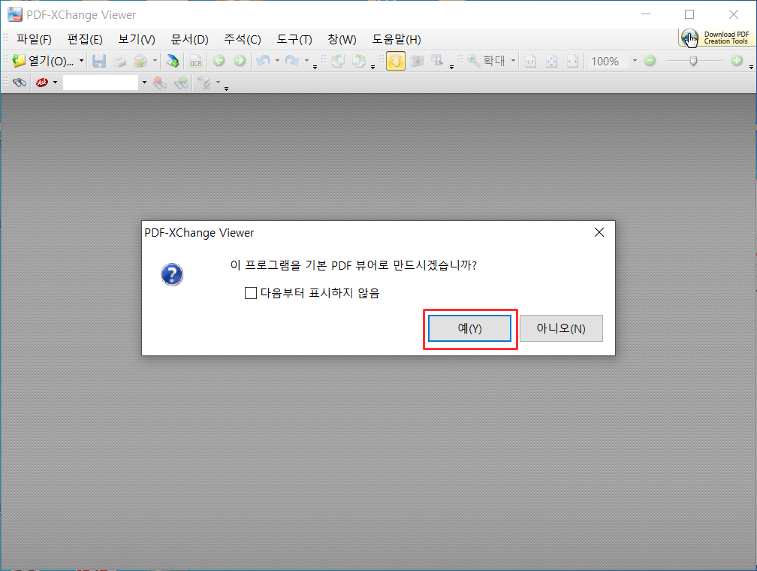
Task: Click rotate counterclockwise page icon
Action: 338,61
